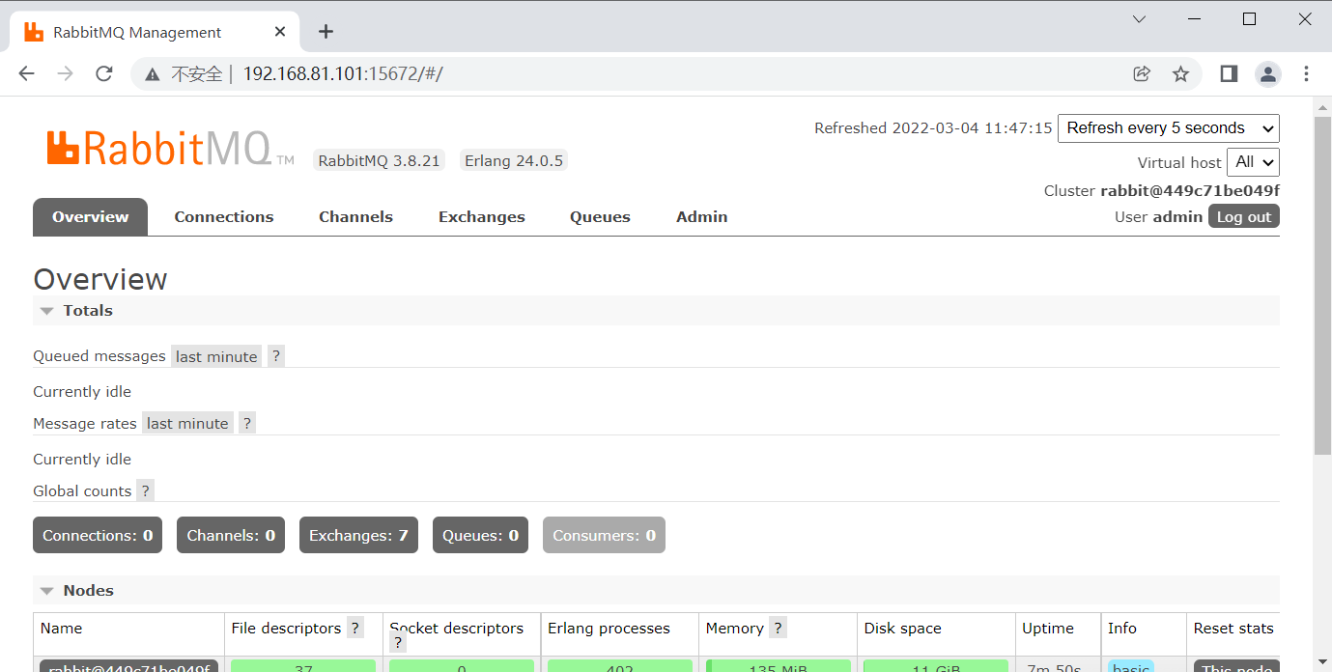
Task: Log out of the admin user
Action: (x=1244, y=216)
